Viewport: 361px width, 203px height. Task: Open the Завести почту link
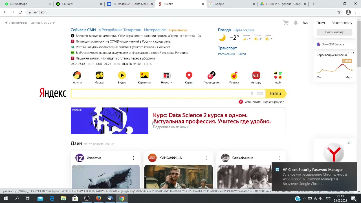coord(342,23)
